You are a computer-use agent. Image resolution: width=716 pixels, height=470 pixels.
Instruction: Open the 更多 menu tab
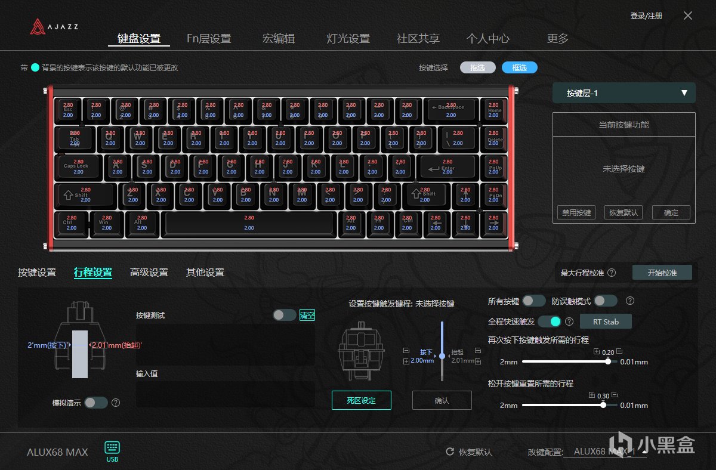point(558,39)
